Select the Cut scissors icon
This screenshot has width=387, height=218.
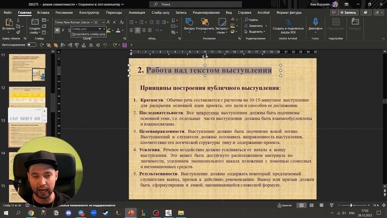(x=18, y=21)
